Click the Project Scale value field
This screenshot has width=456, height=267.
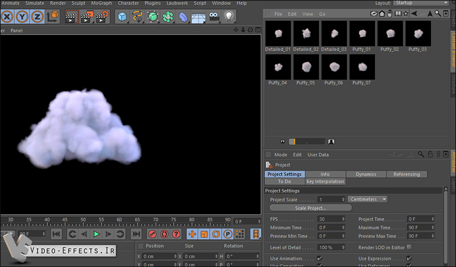coord(331,200)
